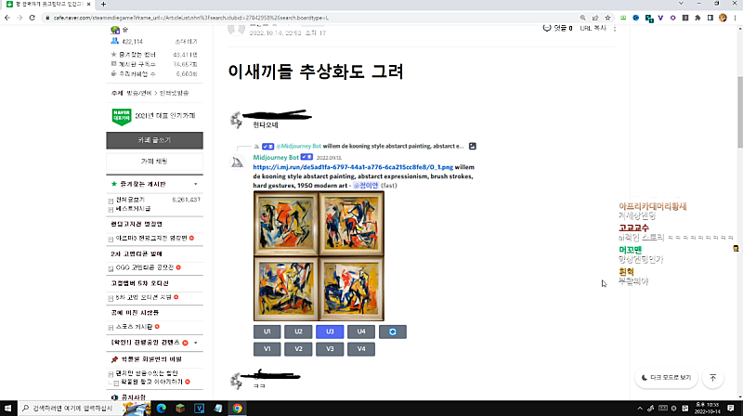Click the highlighted U3 upscale button
The image size is (743, 416).
[330, 331]
